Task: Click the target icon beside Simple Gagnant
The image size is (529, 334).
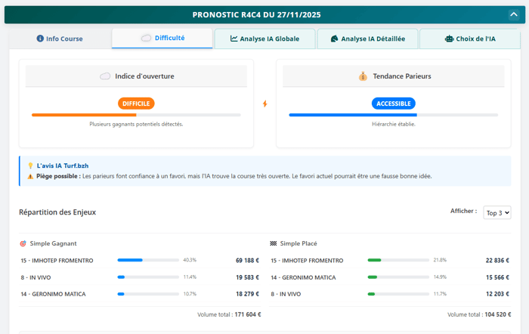Action: click(x=23, y=243)
